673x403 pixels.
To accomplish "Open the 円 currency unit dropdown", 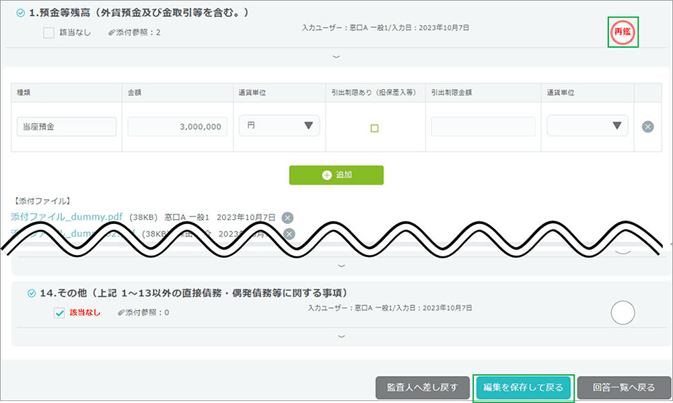I will point(279,126).
